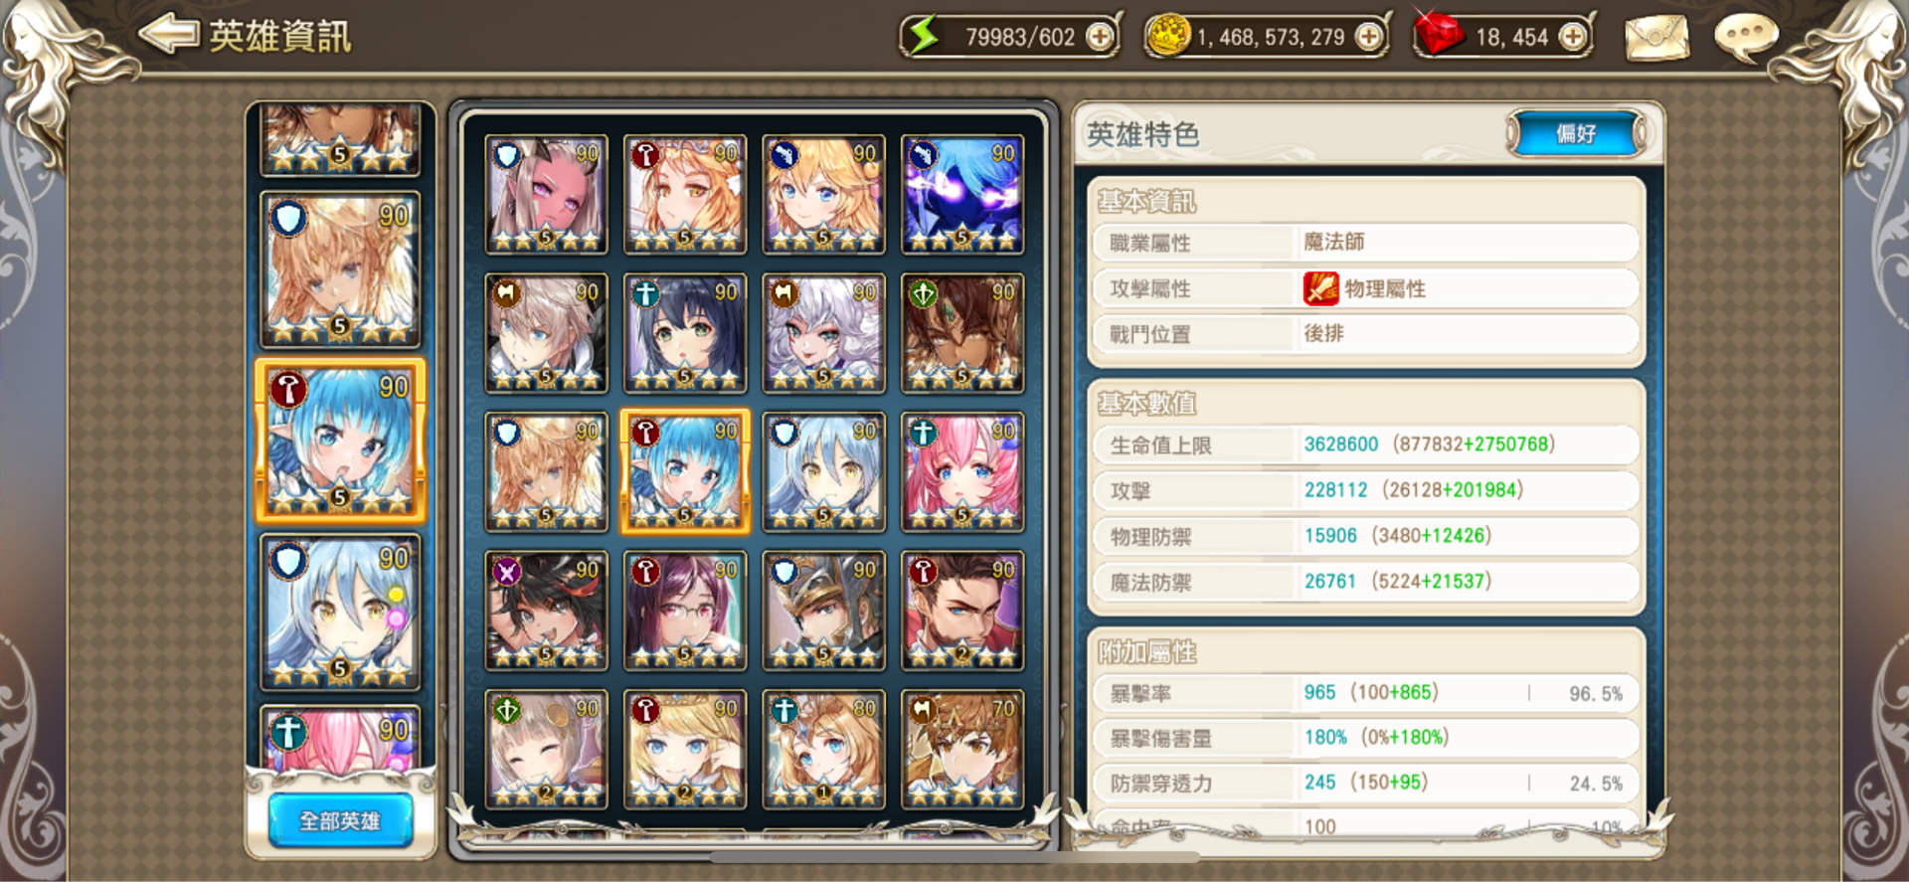This screenshot has width=1909, height=882.
Task: Pick the red-bearded male hero portrait
Action: click(x=962, y=611)
